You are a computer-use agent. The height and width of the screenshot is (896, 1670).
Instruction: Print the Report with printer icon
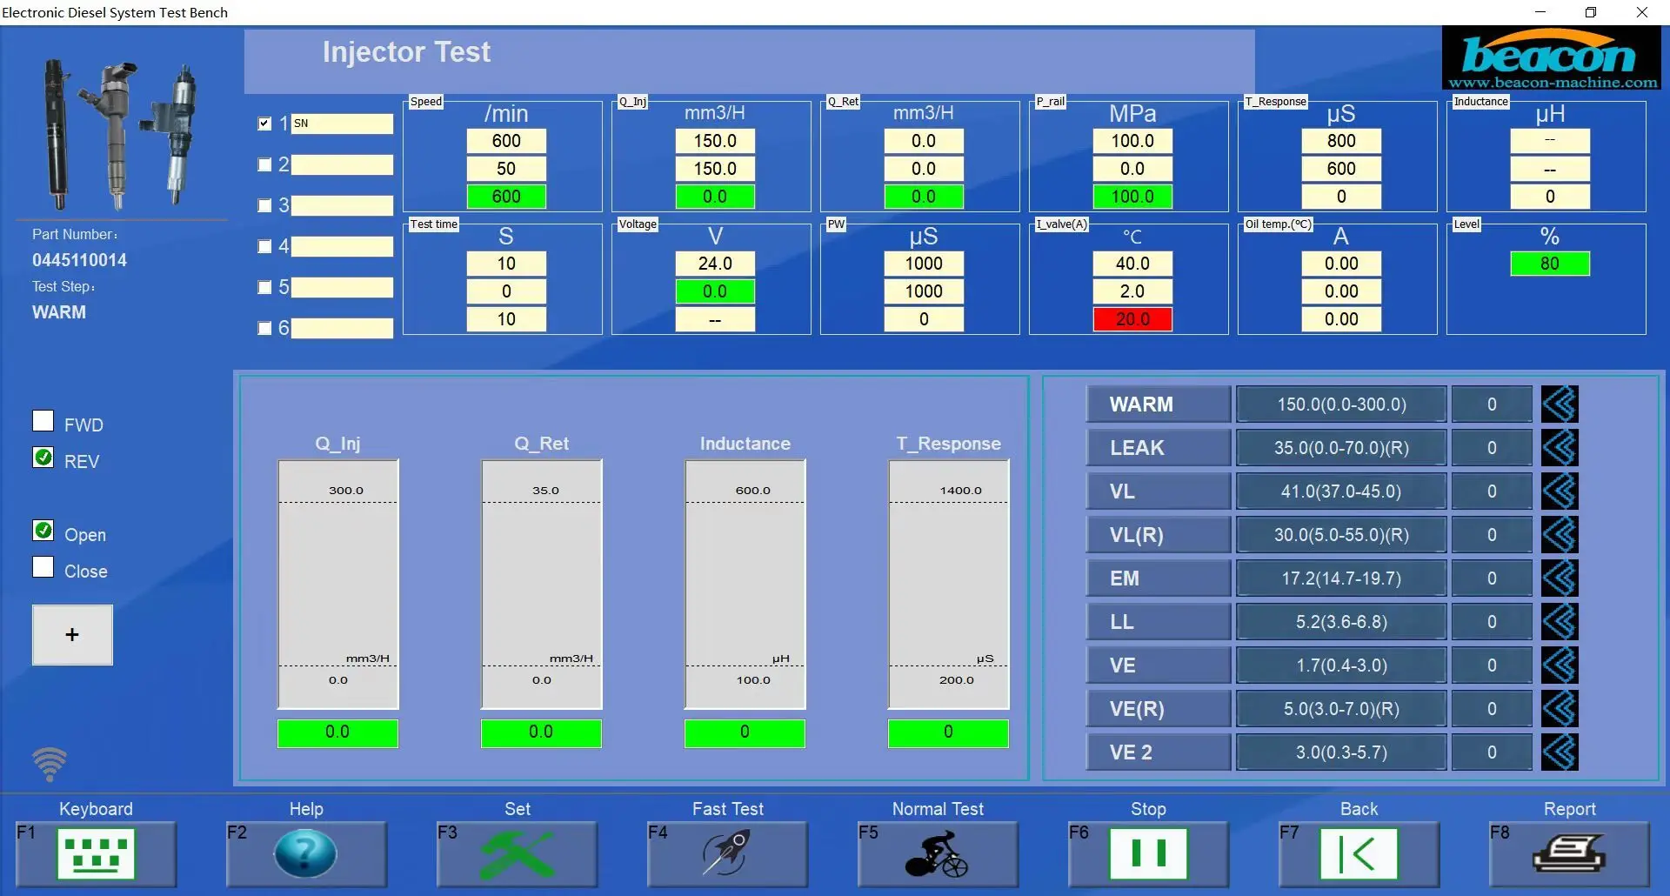click(x=1569, y=853)
